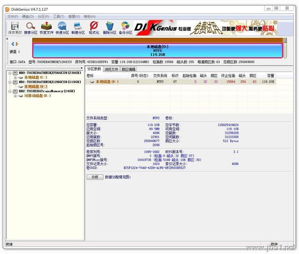
Task: Open the Disk (硬盘) menu
Action: (x=28, y=17)
